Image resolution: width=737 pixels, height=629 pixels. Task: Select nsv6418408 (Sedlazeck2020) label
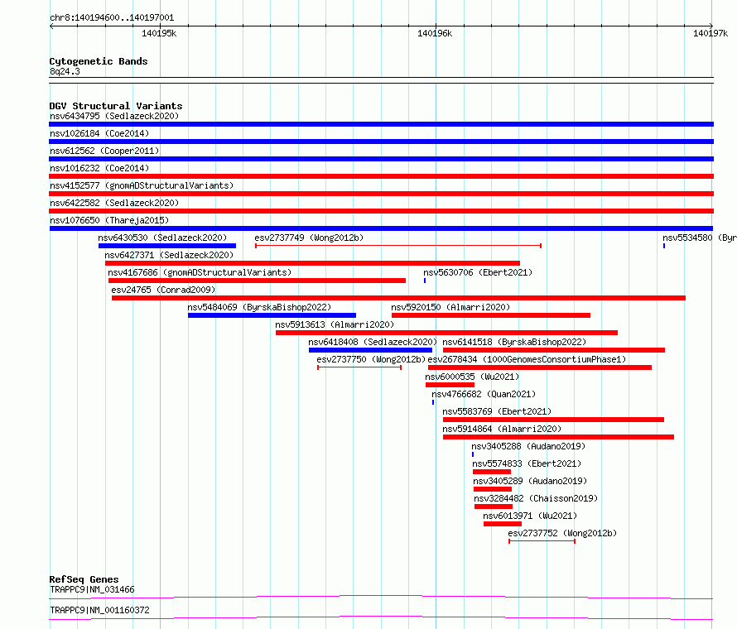click(373, 342)
